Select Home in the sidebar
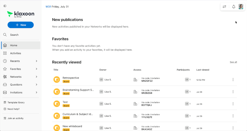This screenshot has height=131, width=247. 21,45
